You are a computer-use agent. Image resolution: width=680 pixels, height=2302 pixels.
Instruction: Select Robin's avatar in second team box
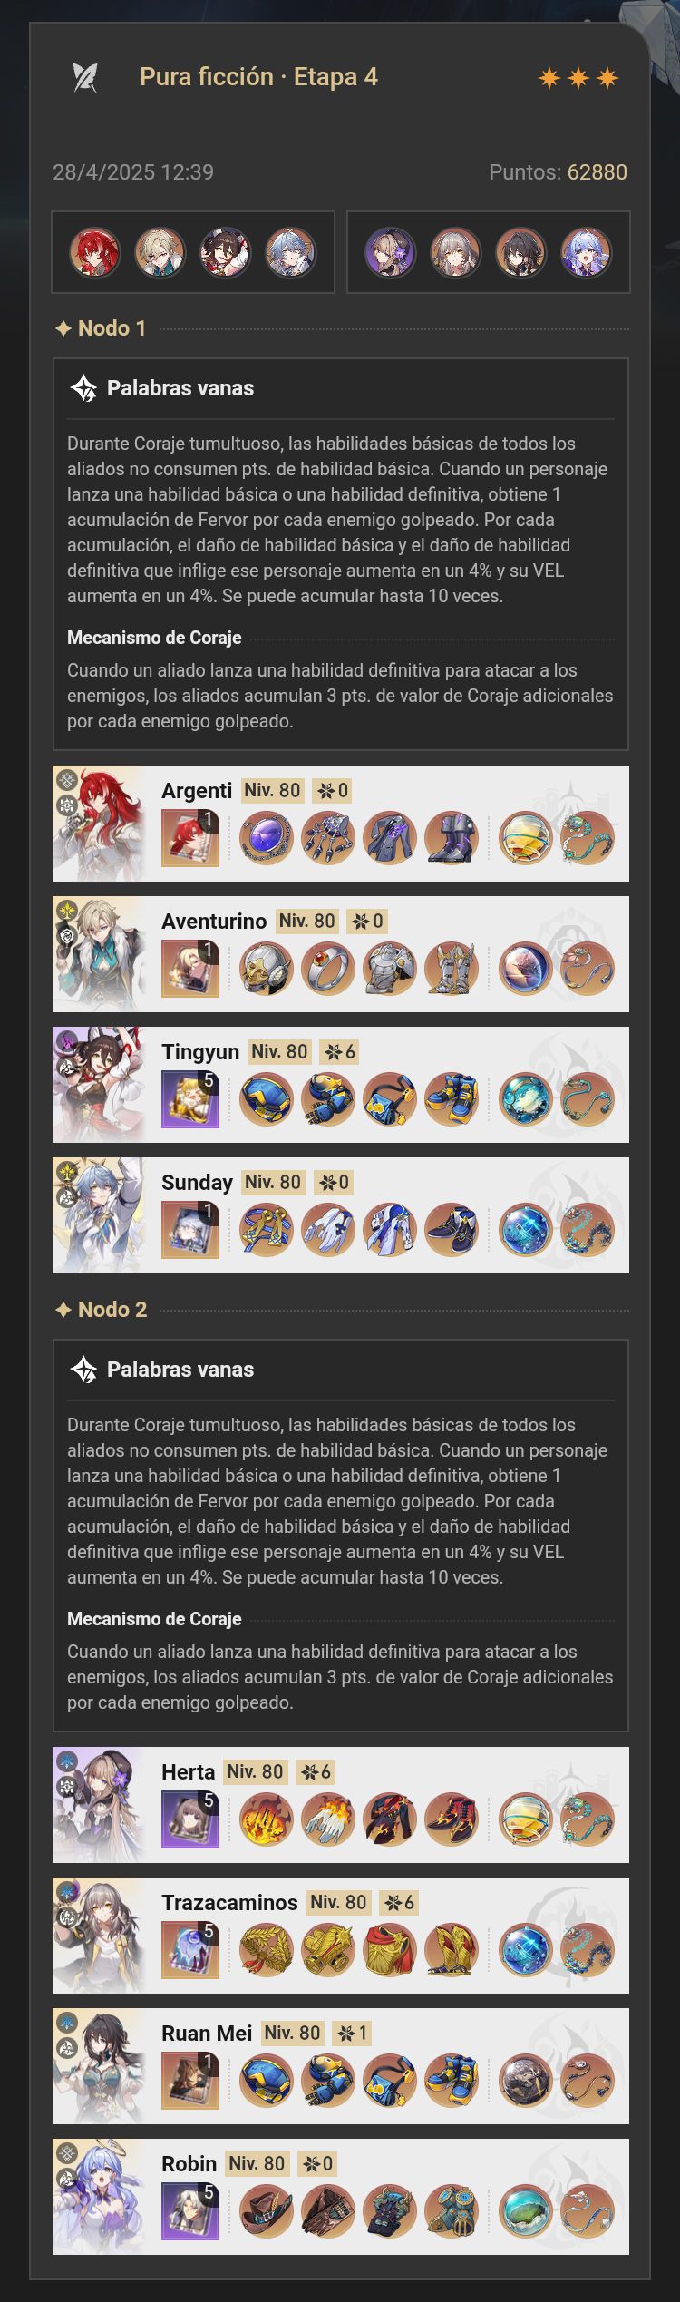(587, 252)
